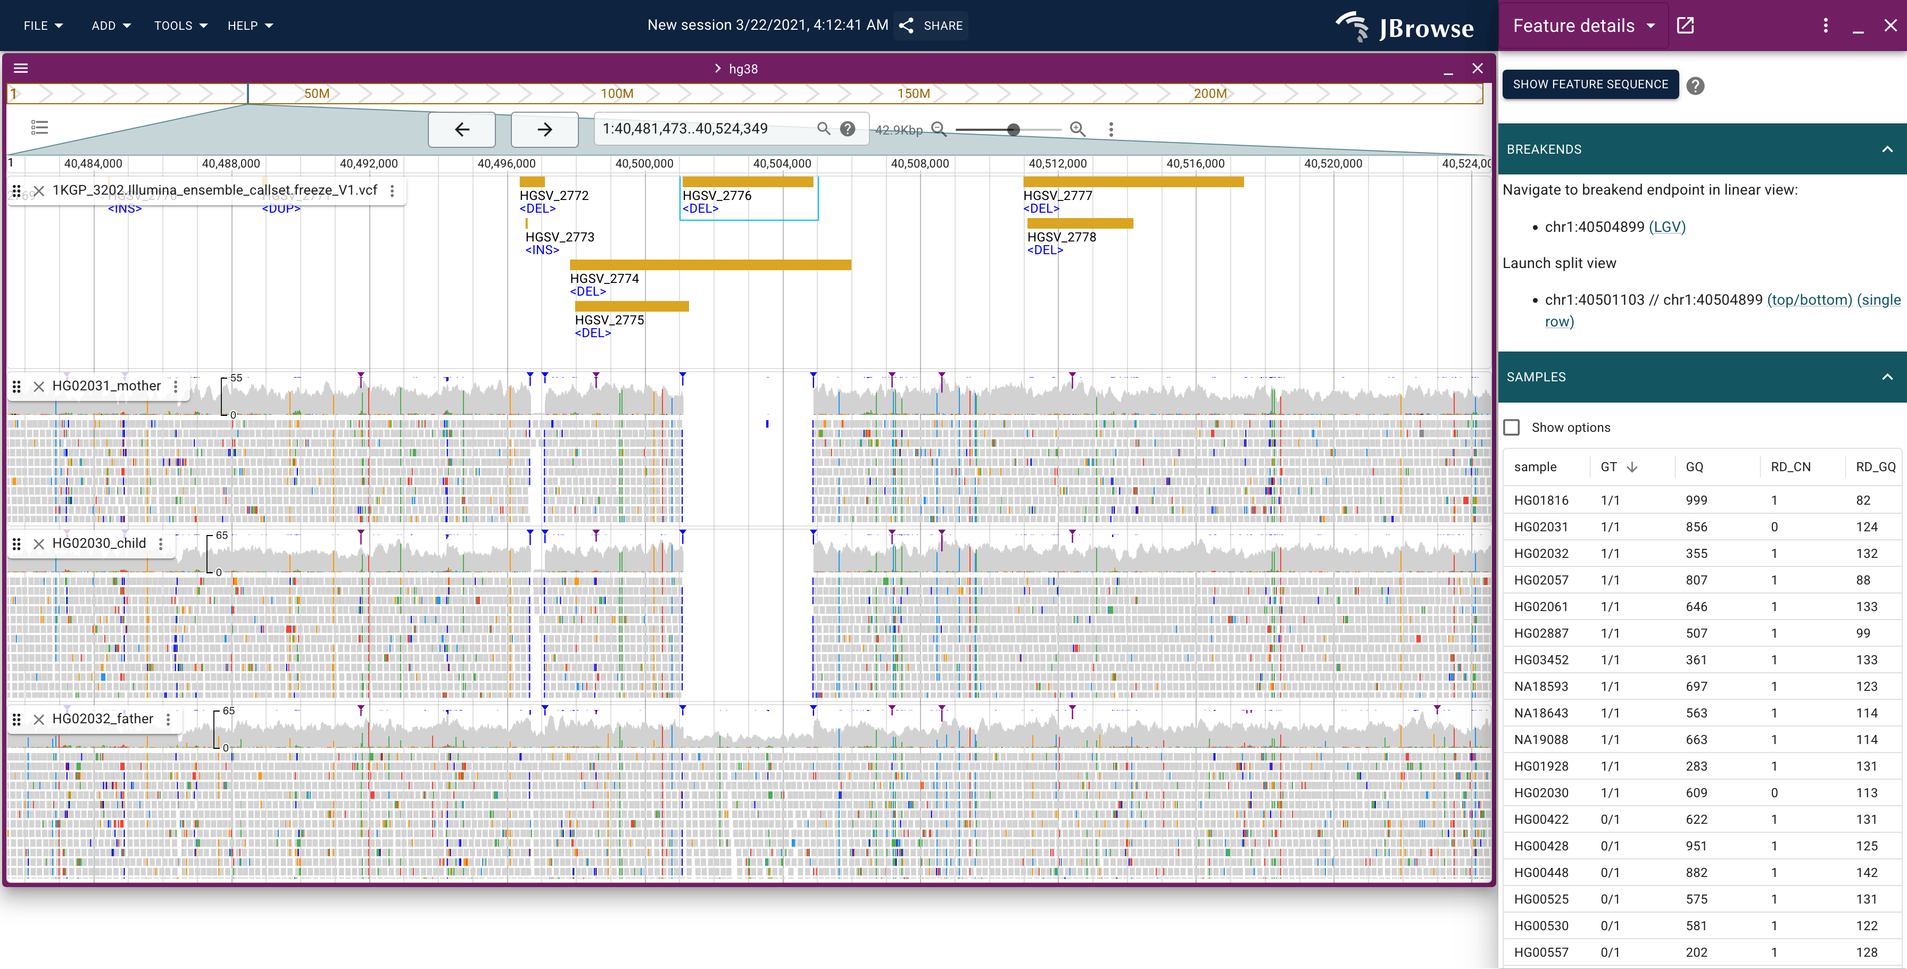Click the zoom out magnifier icon
This screenshot has width=1907, height=969.
939,129
